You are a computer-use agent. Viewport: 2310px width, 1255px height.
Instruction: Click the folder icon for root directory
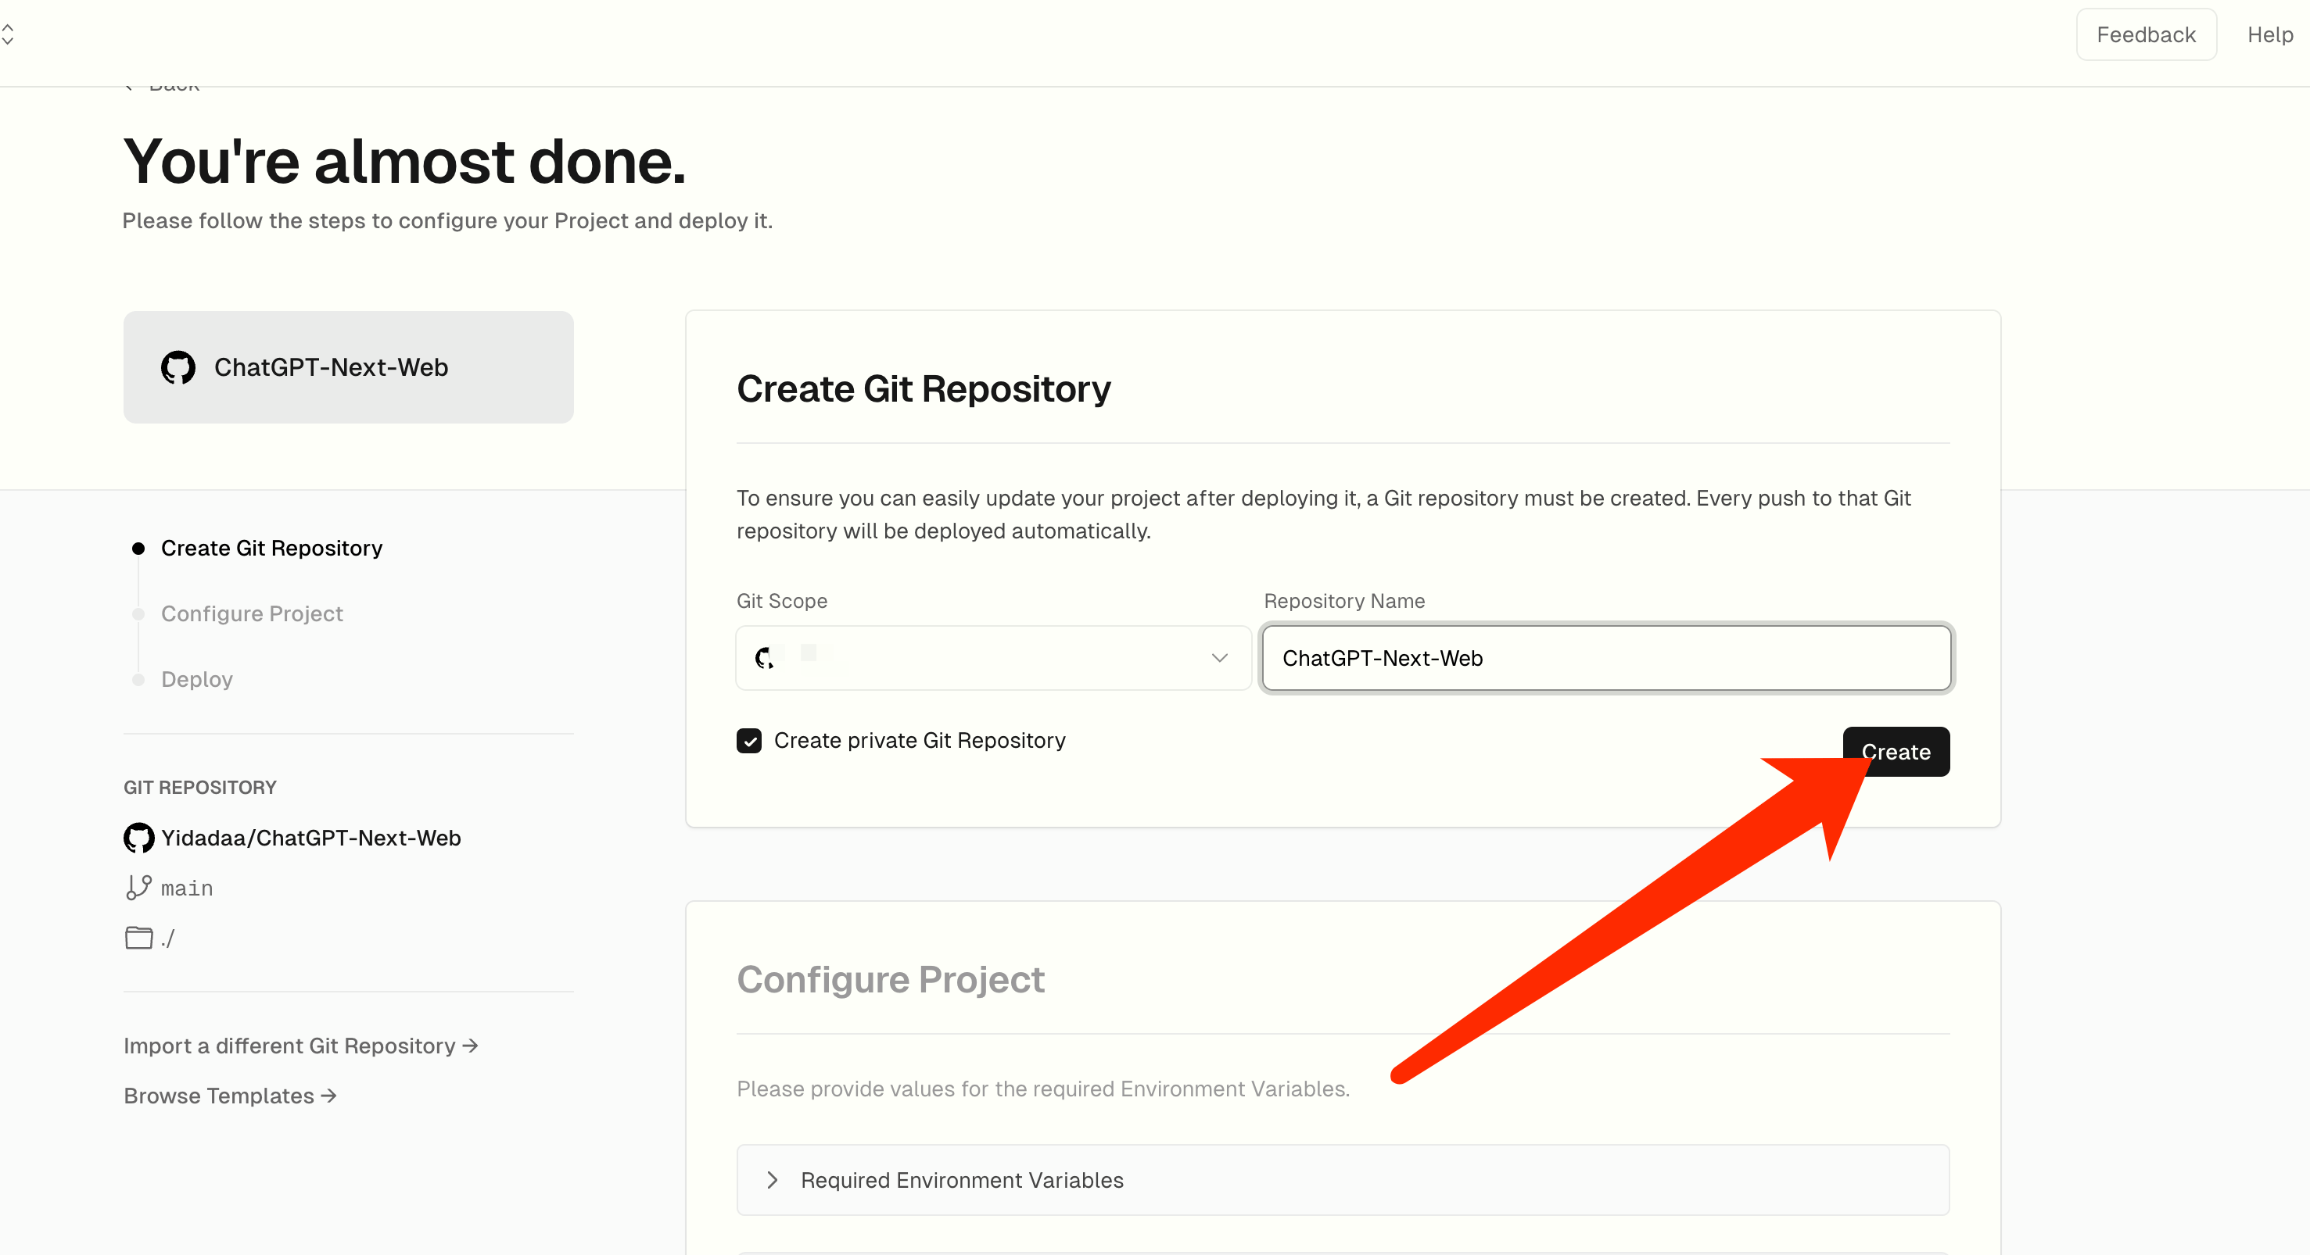[x=138, y=938]
